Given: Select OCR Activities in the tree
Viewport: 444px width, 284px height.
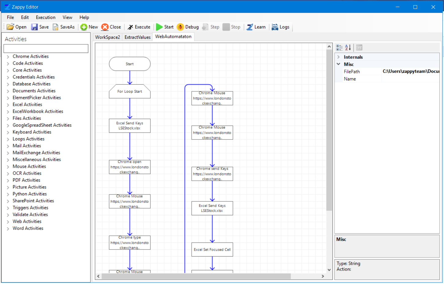Looking at the screenshot, I should [x=27, y=173].
